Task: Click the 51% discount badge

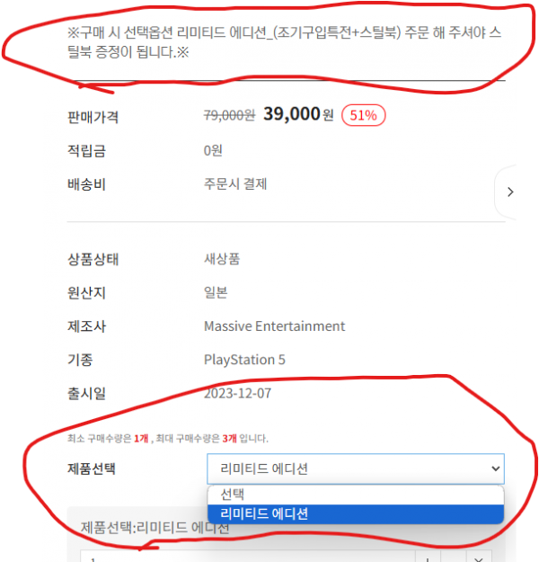Action: [x=363, y=115]
